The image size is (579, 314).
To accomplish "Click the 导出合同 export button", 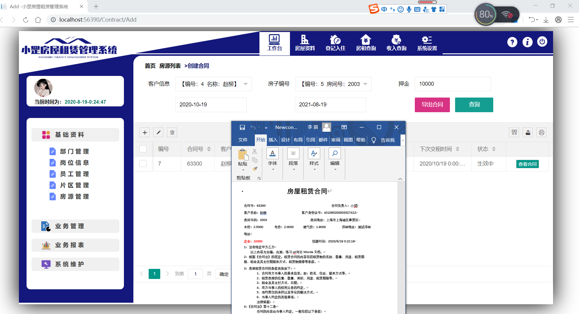I will pos(432,105).
